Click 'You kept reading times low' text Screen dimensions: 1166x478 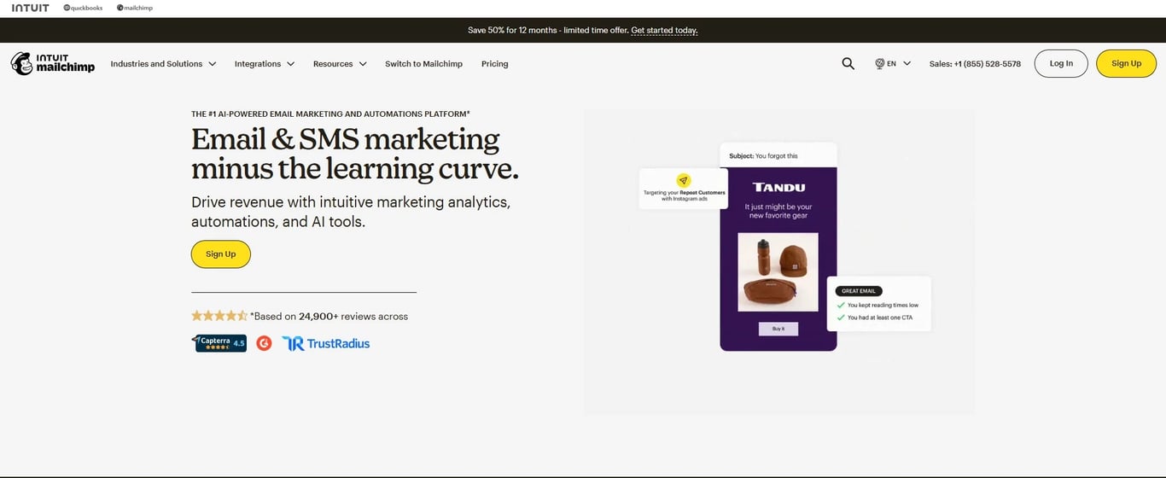tap(883, 305)
